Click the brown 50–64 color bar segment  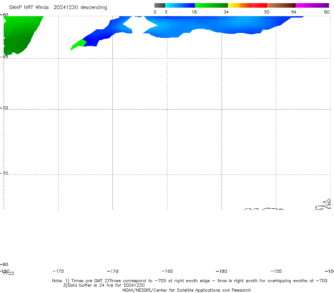click(281, 5)
